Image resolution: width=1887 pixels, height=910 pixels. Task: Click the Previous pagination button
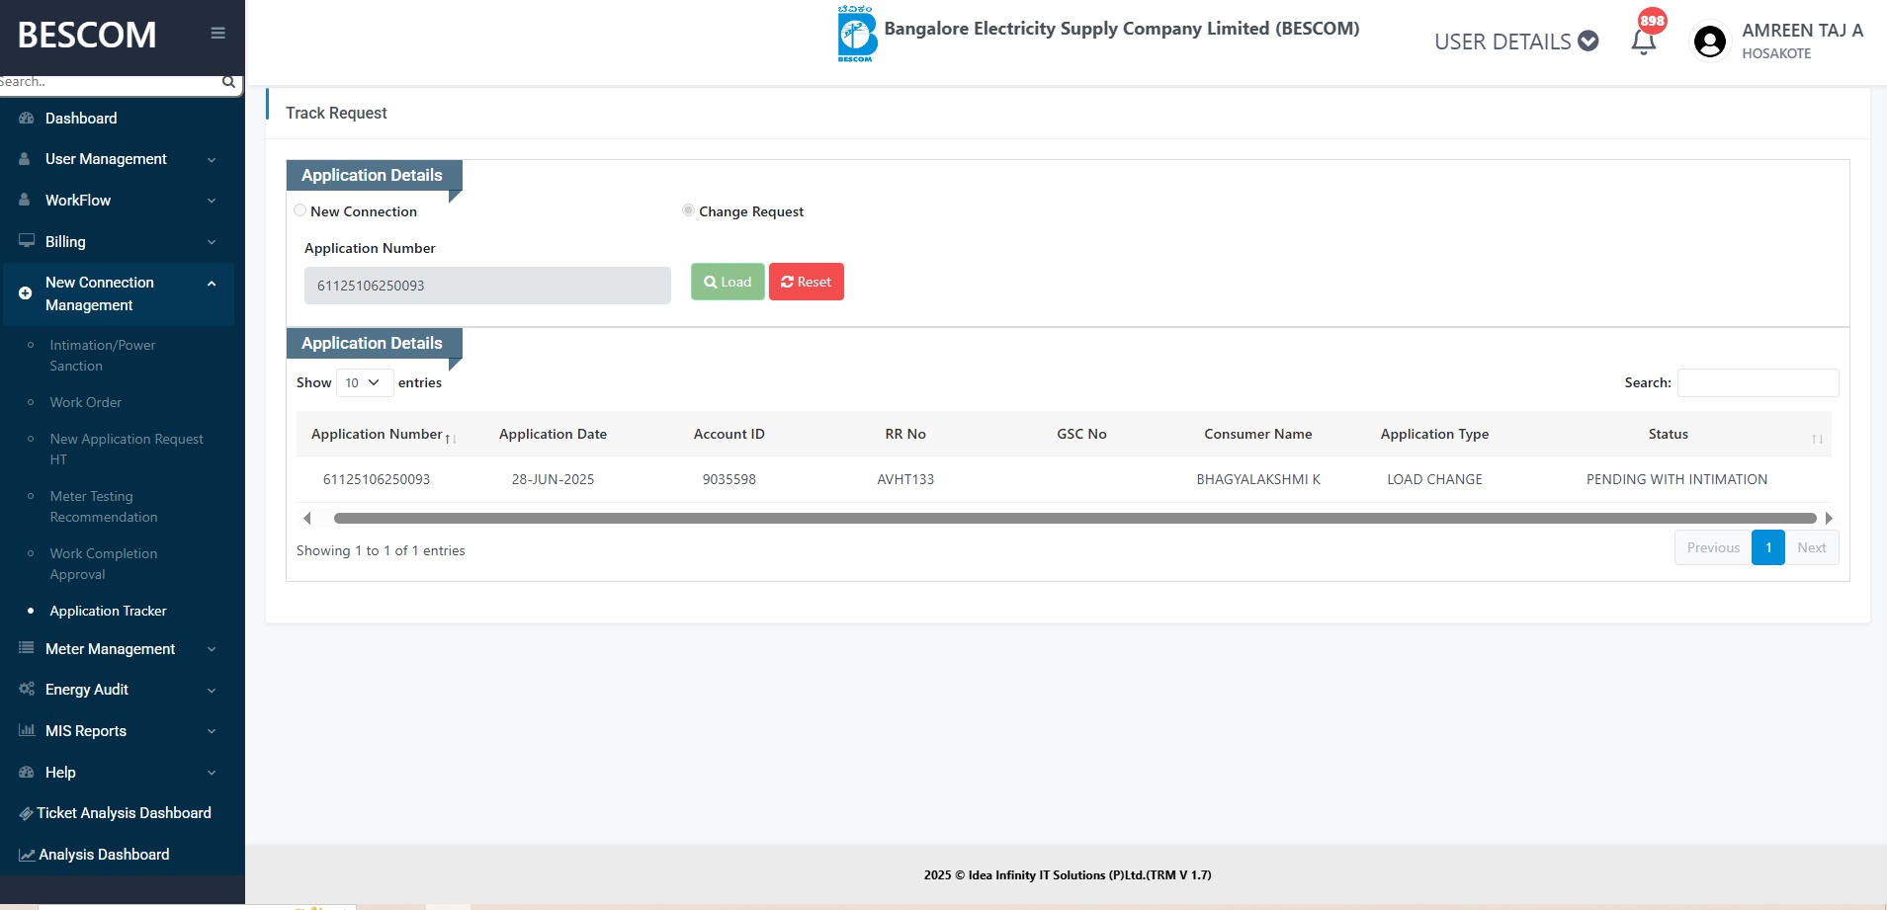(1713, 547)
